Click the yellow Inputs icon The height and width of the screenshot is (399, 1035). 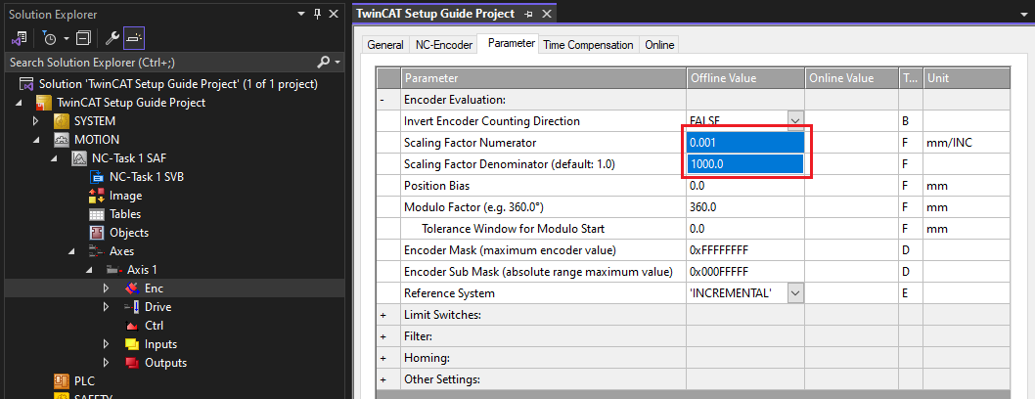tap(132, 344)
